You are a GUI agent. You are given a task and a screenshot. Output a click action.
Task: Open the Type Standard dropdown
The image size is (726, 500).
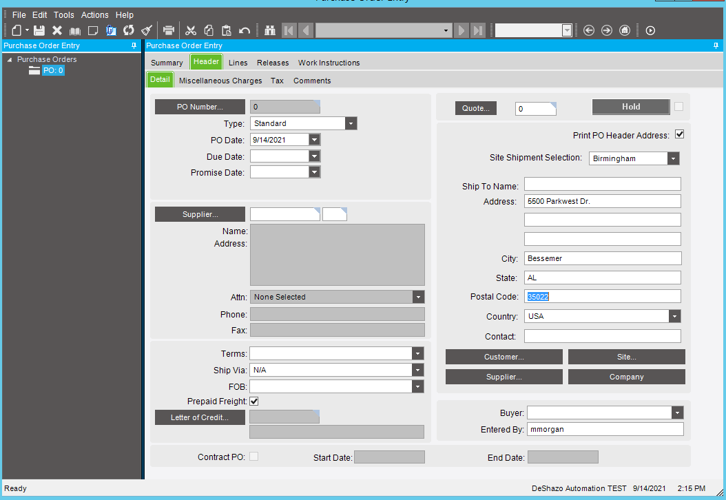(x=351, y=123)
